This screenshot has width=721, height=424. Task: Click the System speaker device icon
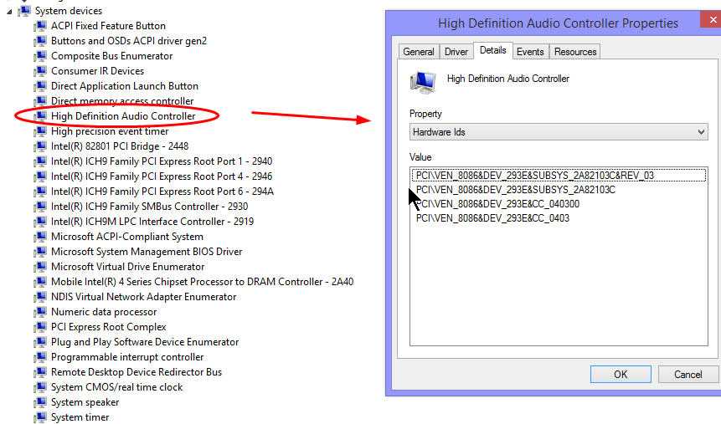[x=40, y=402]
